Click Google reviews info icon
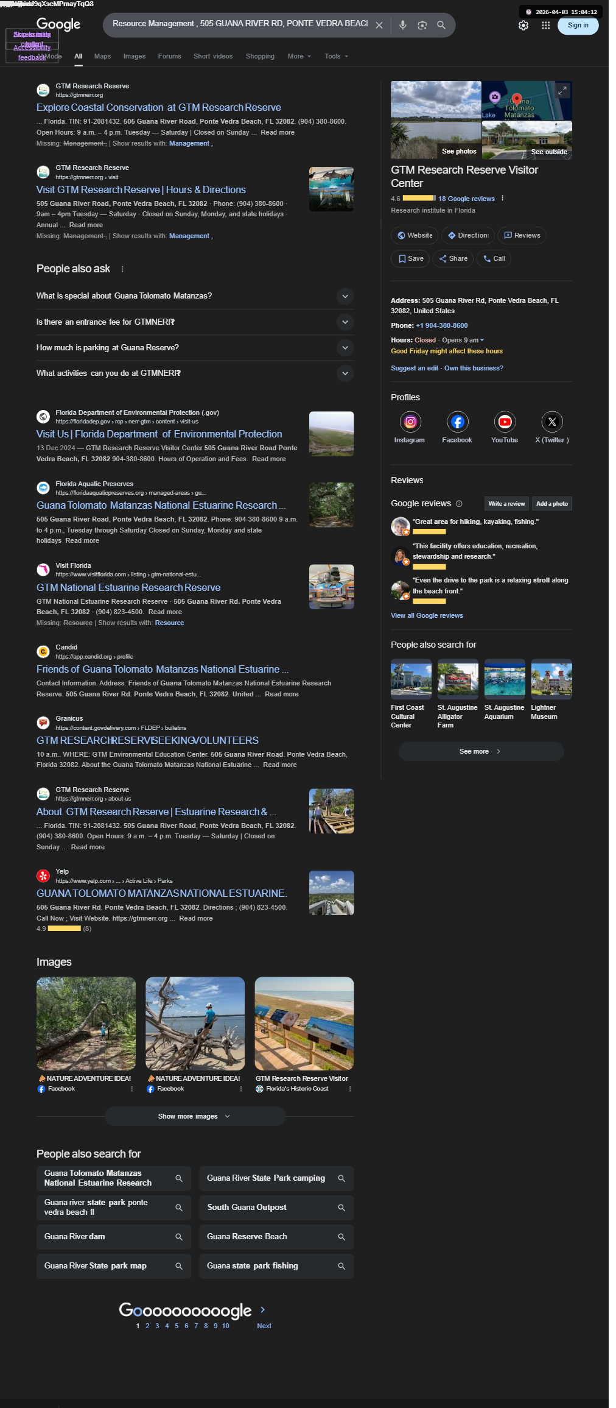This screenshot has width=616, height=1408. point(459,503)
